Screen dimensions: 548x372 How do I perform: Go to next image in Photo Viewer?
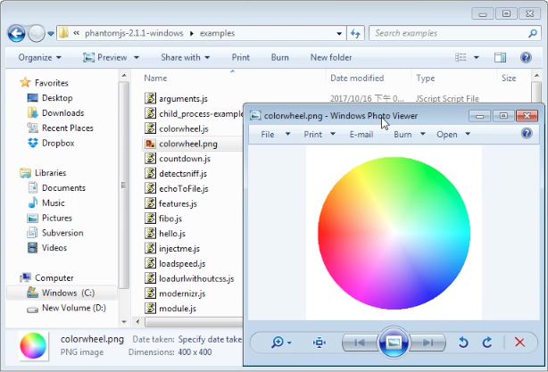pyautogui.click(x=428, y=343)
